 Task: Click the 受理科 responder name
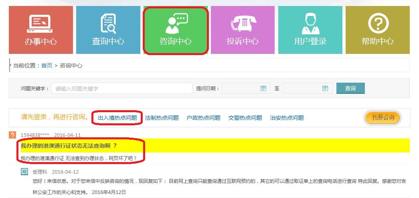pos(40,172)
